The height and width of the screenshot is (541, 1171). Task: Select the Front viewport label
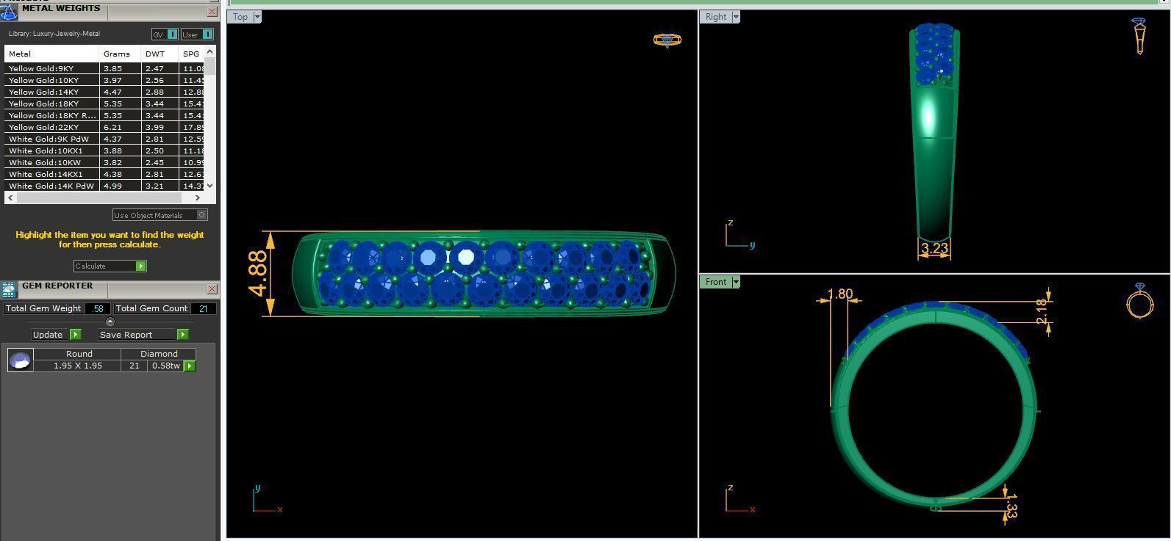715,282
